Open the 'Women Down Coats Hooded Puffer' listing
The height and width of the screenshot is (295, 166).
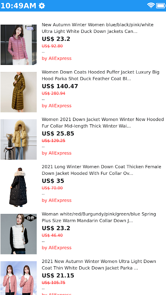coord(100,76)
